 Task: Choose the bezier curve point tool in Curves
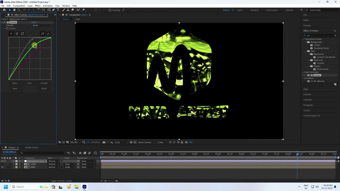[42, 34]
